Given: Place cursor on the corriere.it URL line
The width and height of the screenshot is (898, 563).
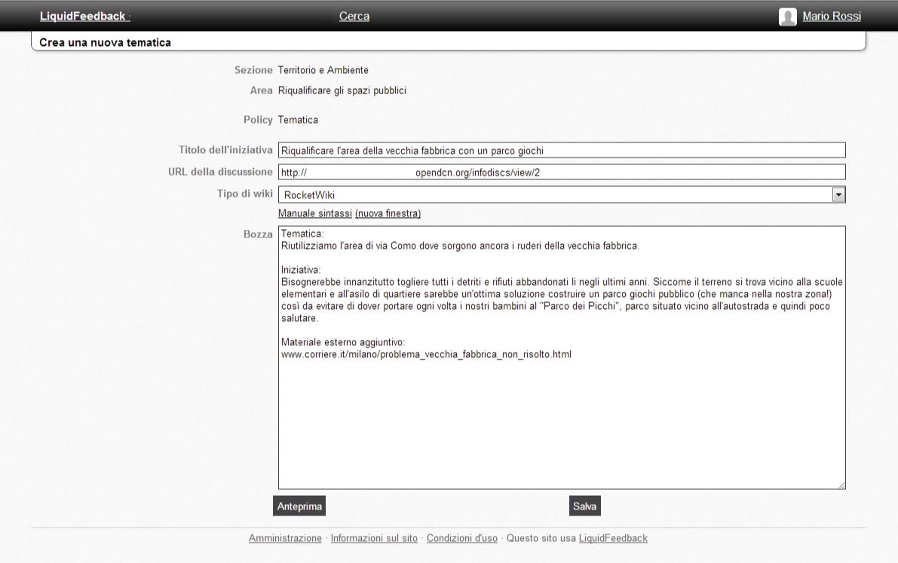Looking at the screenshot, I should (x=426, y=354).
